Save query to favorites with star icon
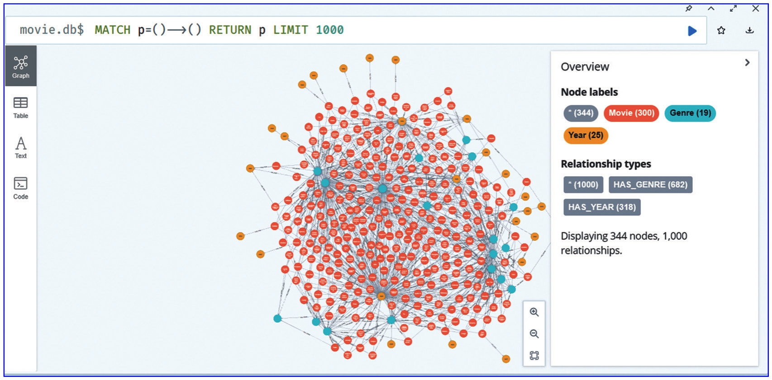Viewport: 772px width, 380px height. pos(721,31)
